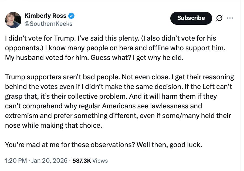This screenshot has height=171, width=244.
Task: Click the Grok slashed-circle icon
Action: (x=219, y=18)
